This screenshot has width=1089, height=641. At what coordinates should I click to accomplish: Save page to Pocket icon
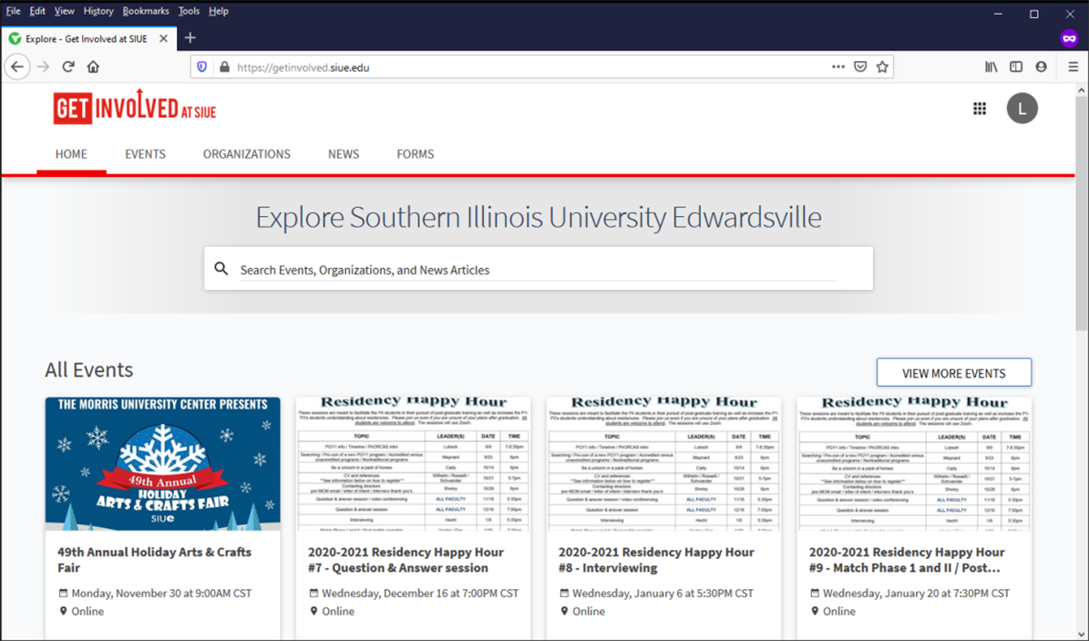[x=860, y=67]
